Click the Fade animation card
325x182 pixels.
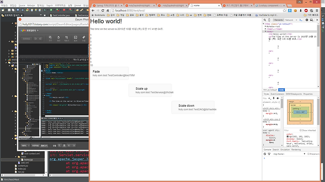point(109,73)
